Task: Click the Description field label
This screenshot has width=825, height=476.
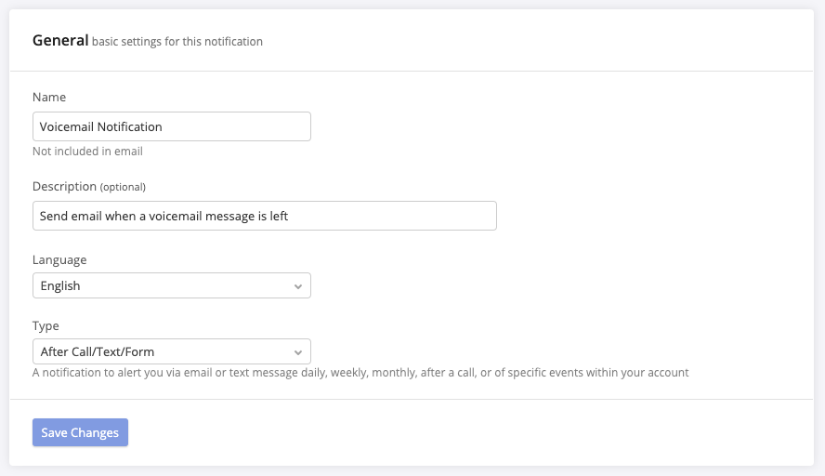Action: coord(64,186)
